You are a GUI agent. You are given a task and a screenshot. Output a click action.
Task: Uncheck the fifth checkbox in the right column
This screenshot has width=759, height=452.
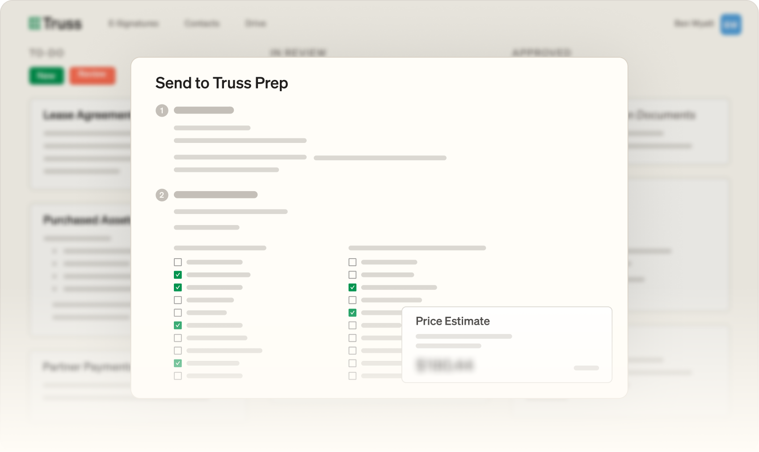[353, 313]
